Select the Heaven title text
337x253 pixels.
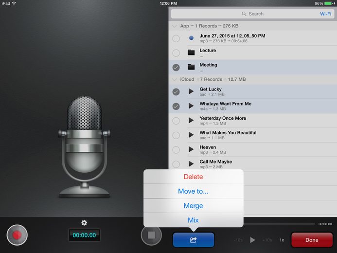point(208,147)
